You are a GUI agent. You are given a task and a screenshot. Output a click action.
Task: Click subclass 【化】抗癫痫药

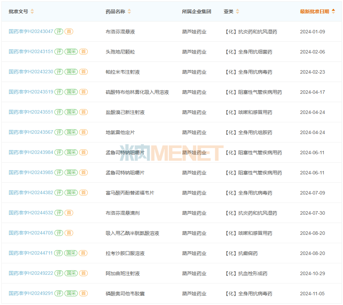[x=241, y=254]
